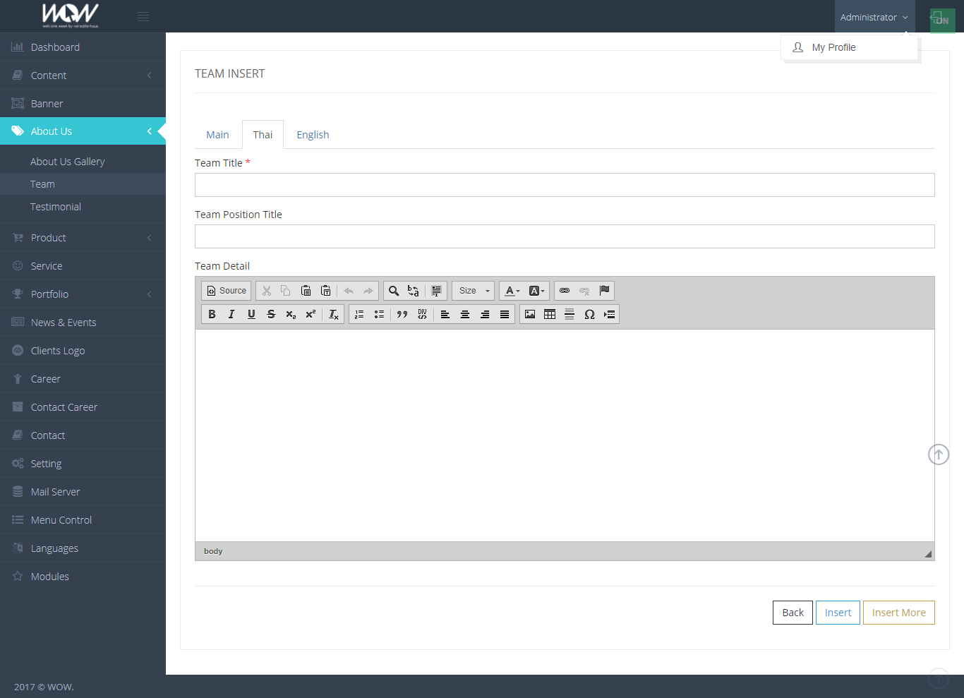
Task: Align text right in editor
Action: [x=485, y=315]
